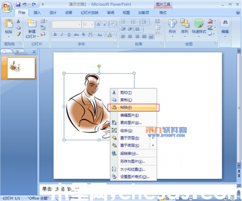
Task: Increase font size with the larger A
Action: (x=98, y=25)
